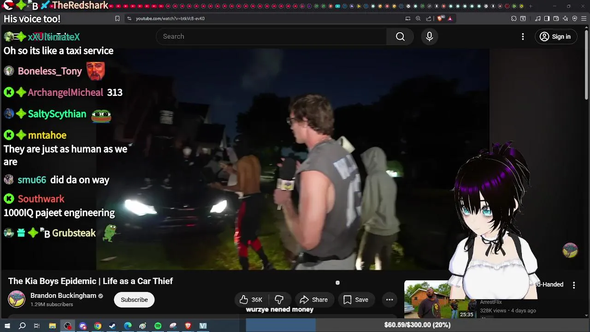
Task: Open options menu for recommended video
Action: click(x=574, y=285)
